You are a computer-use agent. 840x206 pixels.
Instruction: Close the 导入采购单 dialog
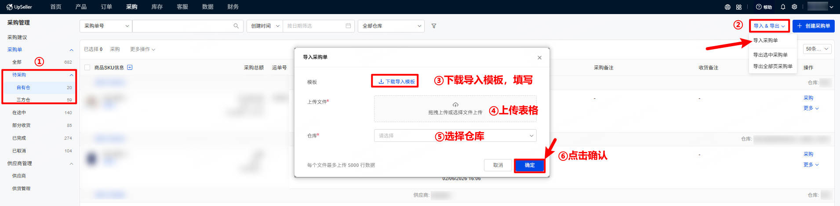(x=539, y=58)
